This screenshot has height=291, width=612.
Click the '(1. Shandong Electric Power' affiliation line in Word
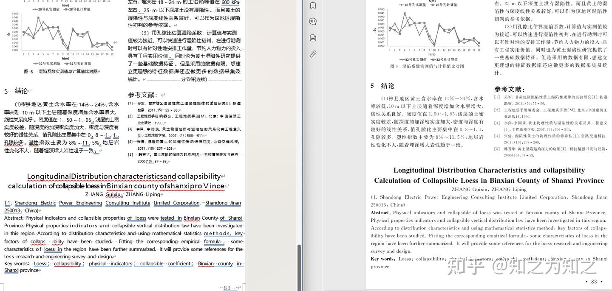(123, 203)
